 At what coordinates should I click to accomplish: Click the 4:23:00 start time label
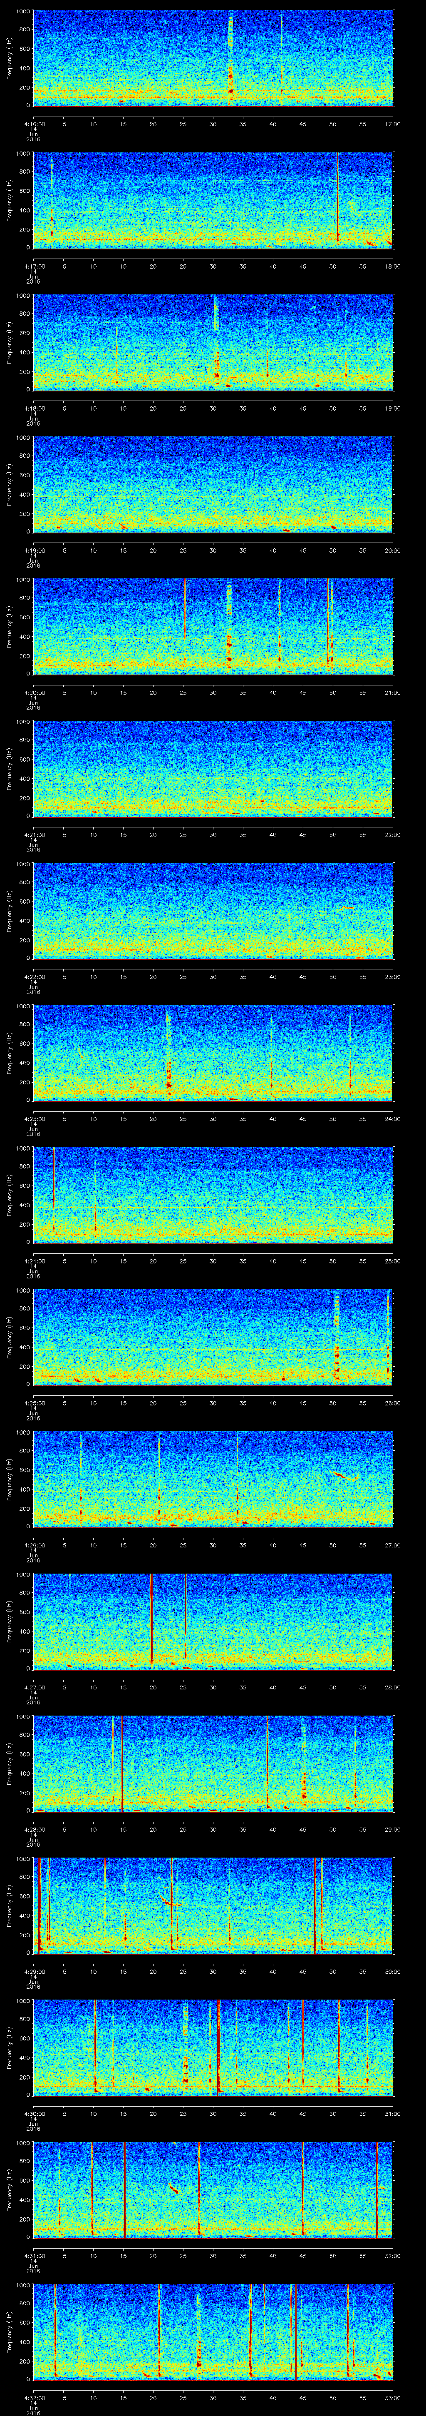[34, 1119]
